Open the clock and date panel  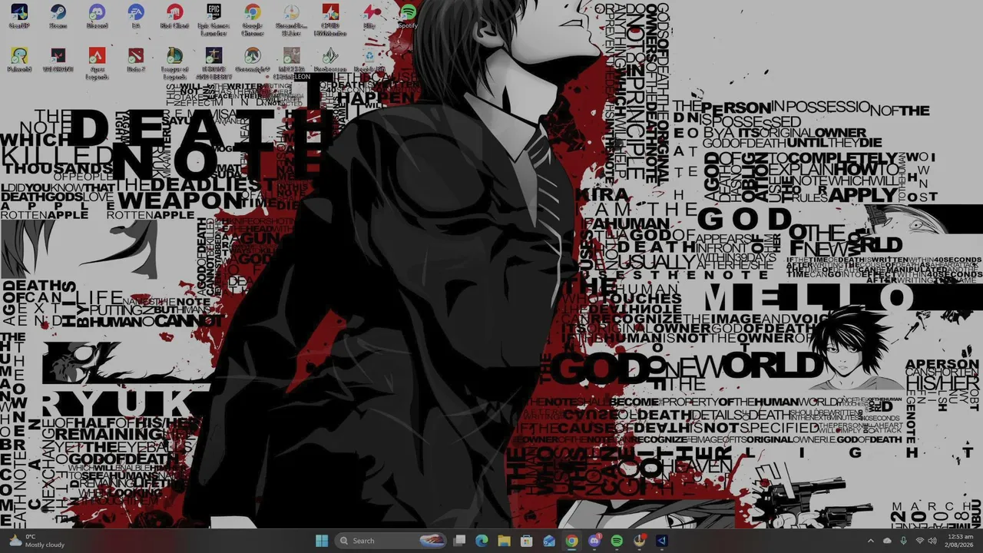click(x=960, y=541)
